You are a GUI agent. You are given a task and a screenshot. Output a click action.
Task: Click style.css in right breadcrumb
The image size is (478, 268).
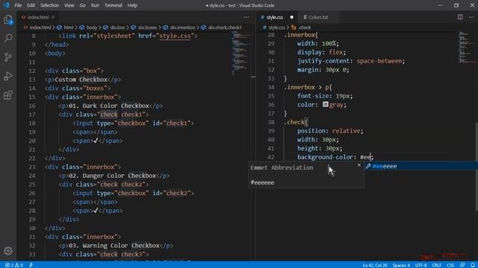(x=277, y=28)
